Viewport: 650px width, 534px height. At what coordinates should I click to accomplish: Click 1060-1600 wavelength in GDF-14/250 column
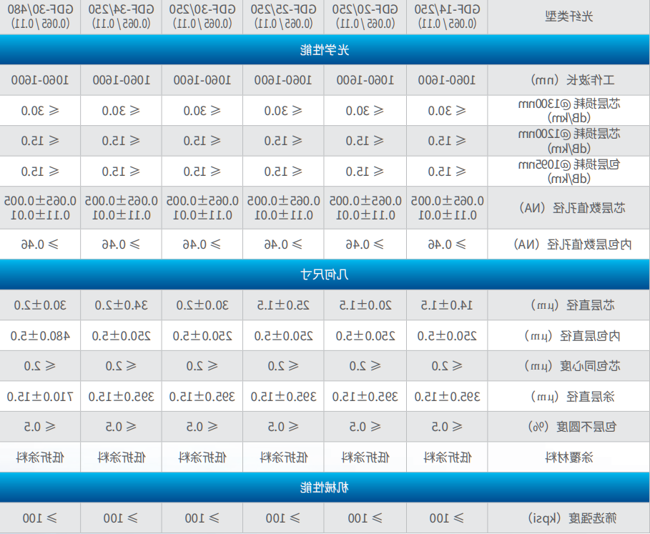pos(448,80)
